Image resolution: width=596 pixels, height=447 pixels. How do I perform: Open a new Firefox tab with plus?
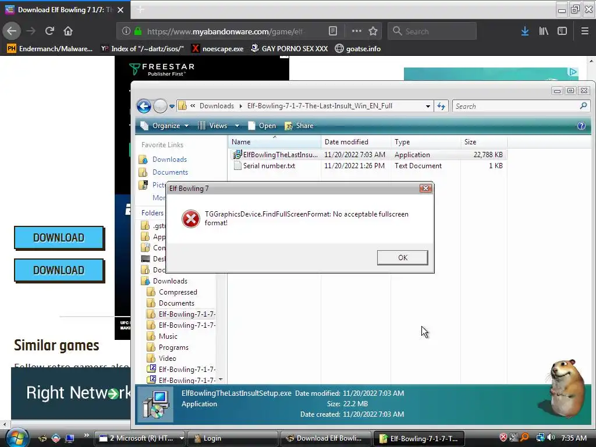tap(140, 10)
